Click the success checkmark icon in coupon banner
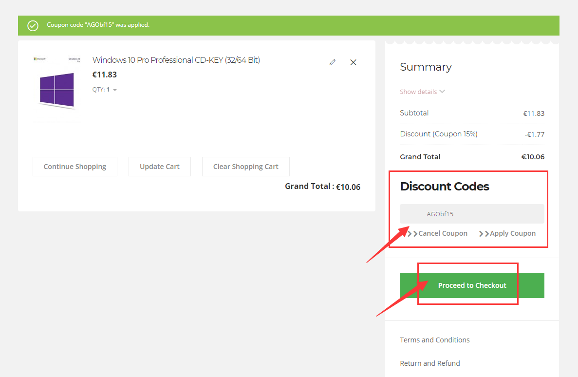 point(33,25)
